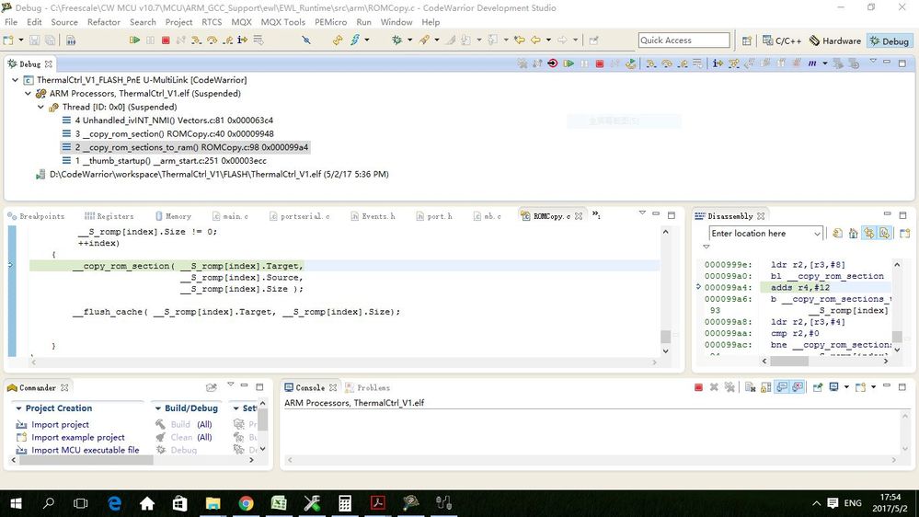Click Resume in the Debug view toolbar
This screenshot has width=919, height=517.
pos(569,63)
